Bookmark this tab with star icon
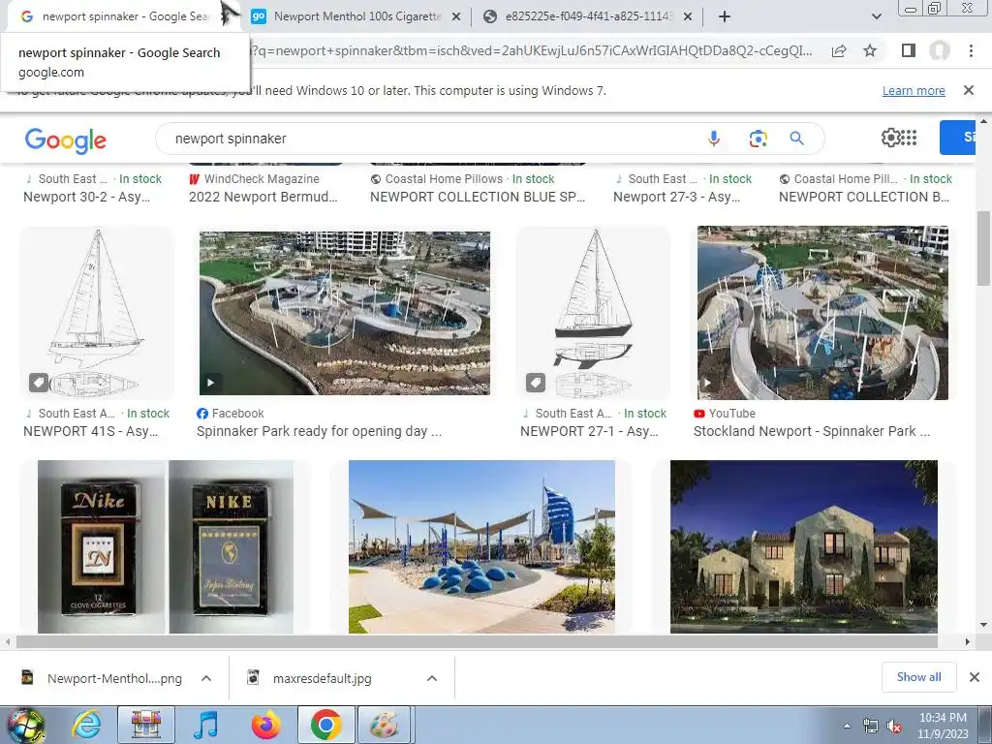The image size is (992, 744). (x=870, y=50)
